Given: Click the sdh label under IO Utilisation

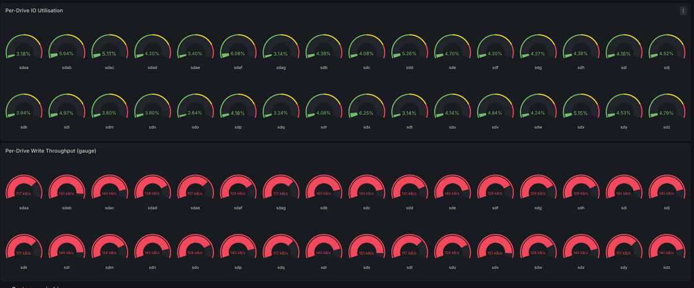Looking at the screenshot, I should (x=581, y=68).
